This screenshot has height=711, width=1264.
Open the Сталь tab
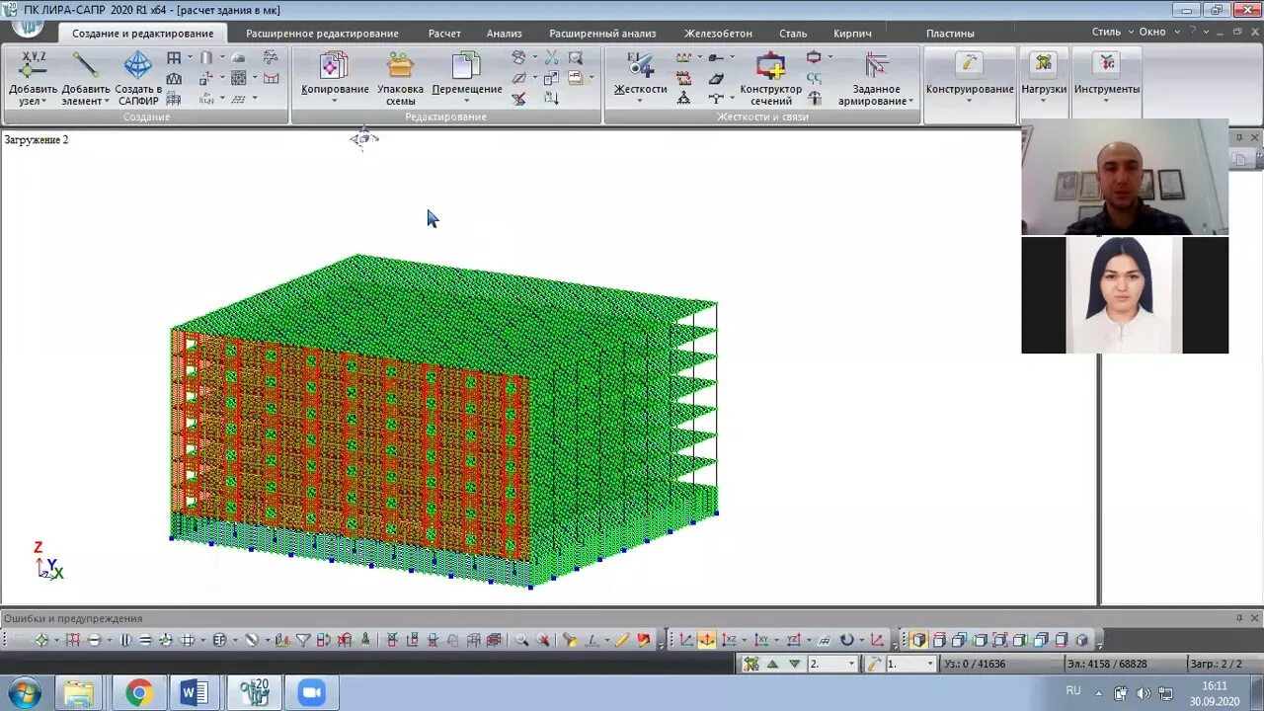point(793,34)
